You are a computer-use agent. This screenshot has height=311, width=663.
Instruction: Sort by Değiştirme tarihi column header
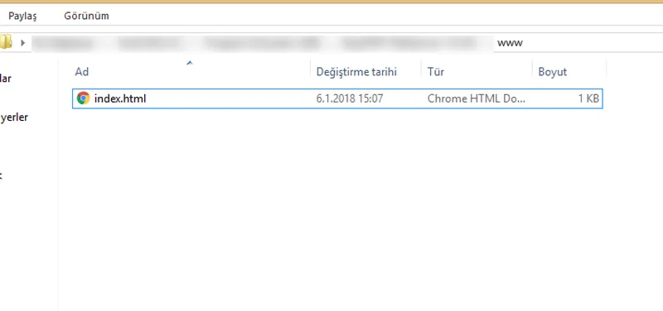365,72
